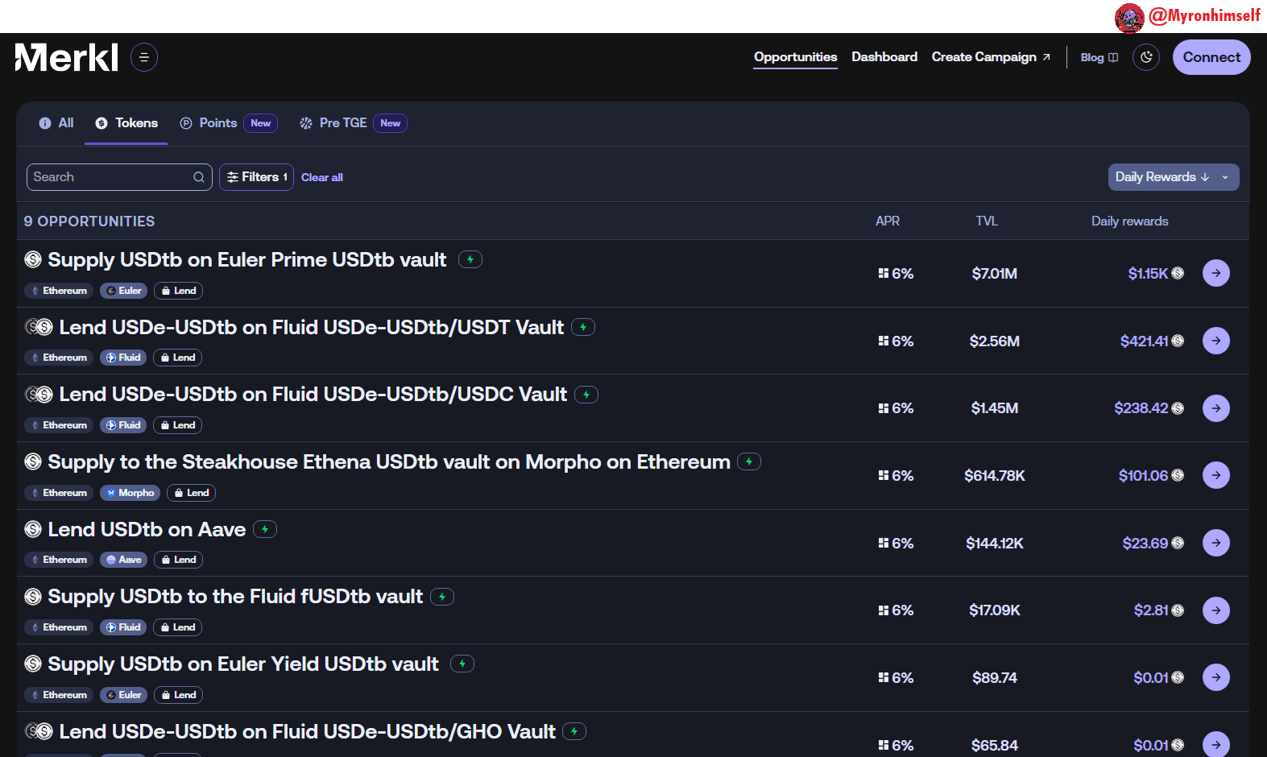1267x757 pixels.
Task: Click lightning badge beside Euler Prime USDtb vault
Action: pyautogui.click(x=470, y=259)
